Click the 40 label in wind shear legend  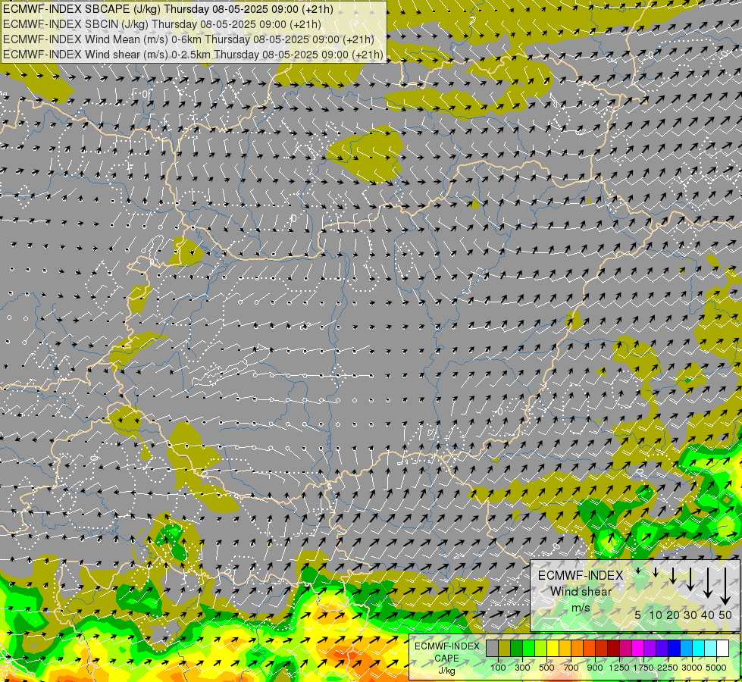(x=707, y=615)
